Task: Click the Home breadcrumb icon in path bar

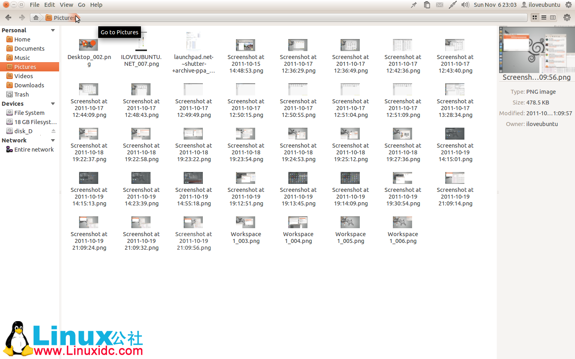Action: point(36,18)
